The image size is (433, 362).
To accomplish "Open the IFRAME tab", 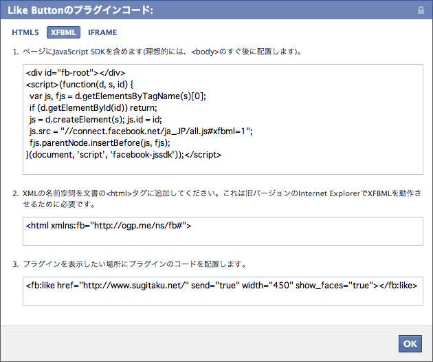I will point(102,32).
